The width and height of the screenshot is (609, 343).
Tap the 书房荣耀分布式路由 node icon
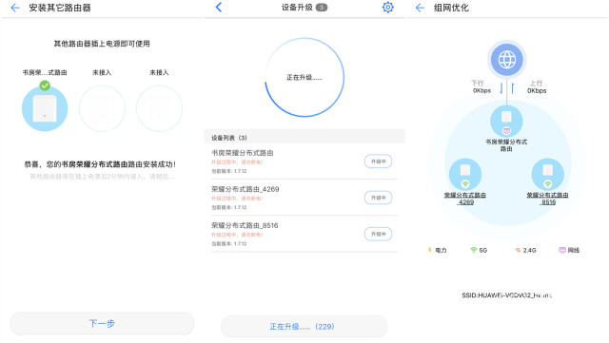pos(506,121)
